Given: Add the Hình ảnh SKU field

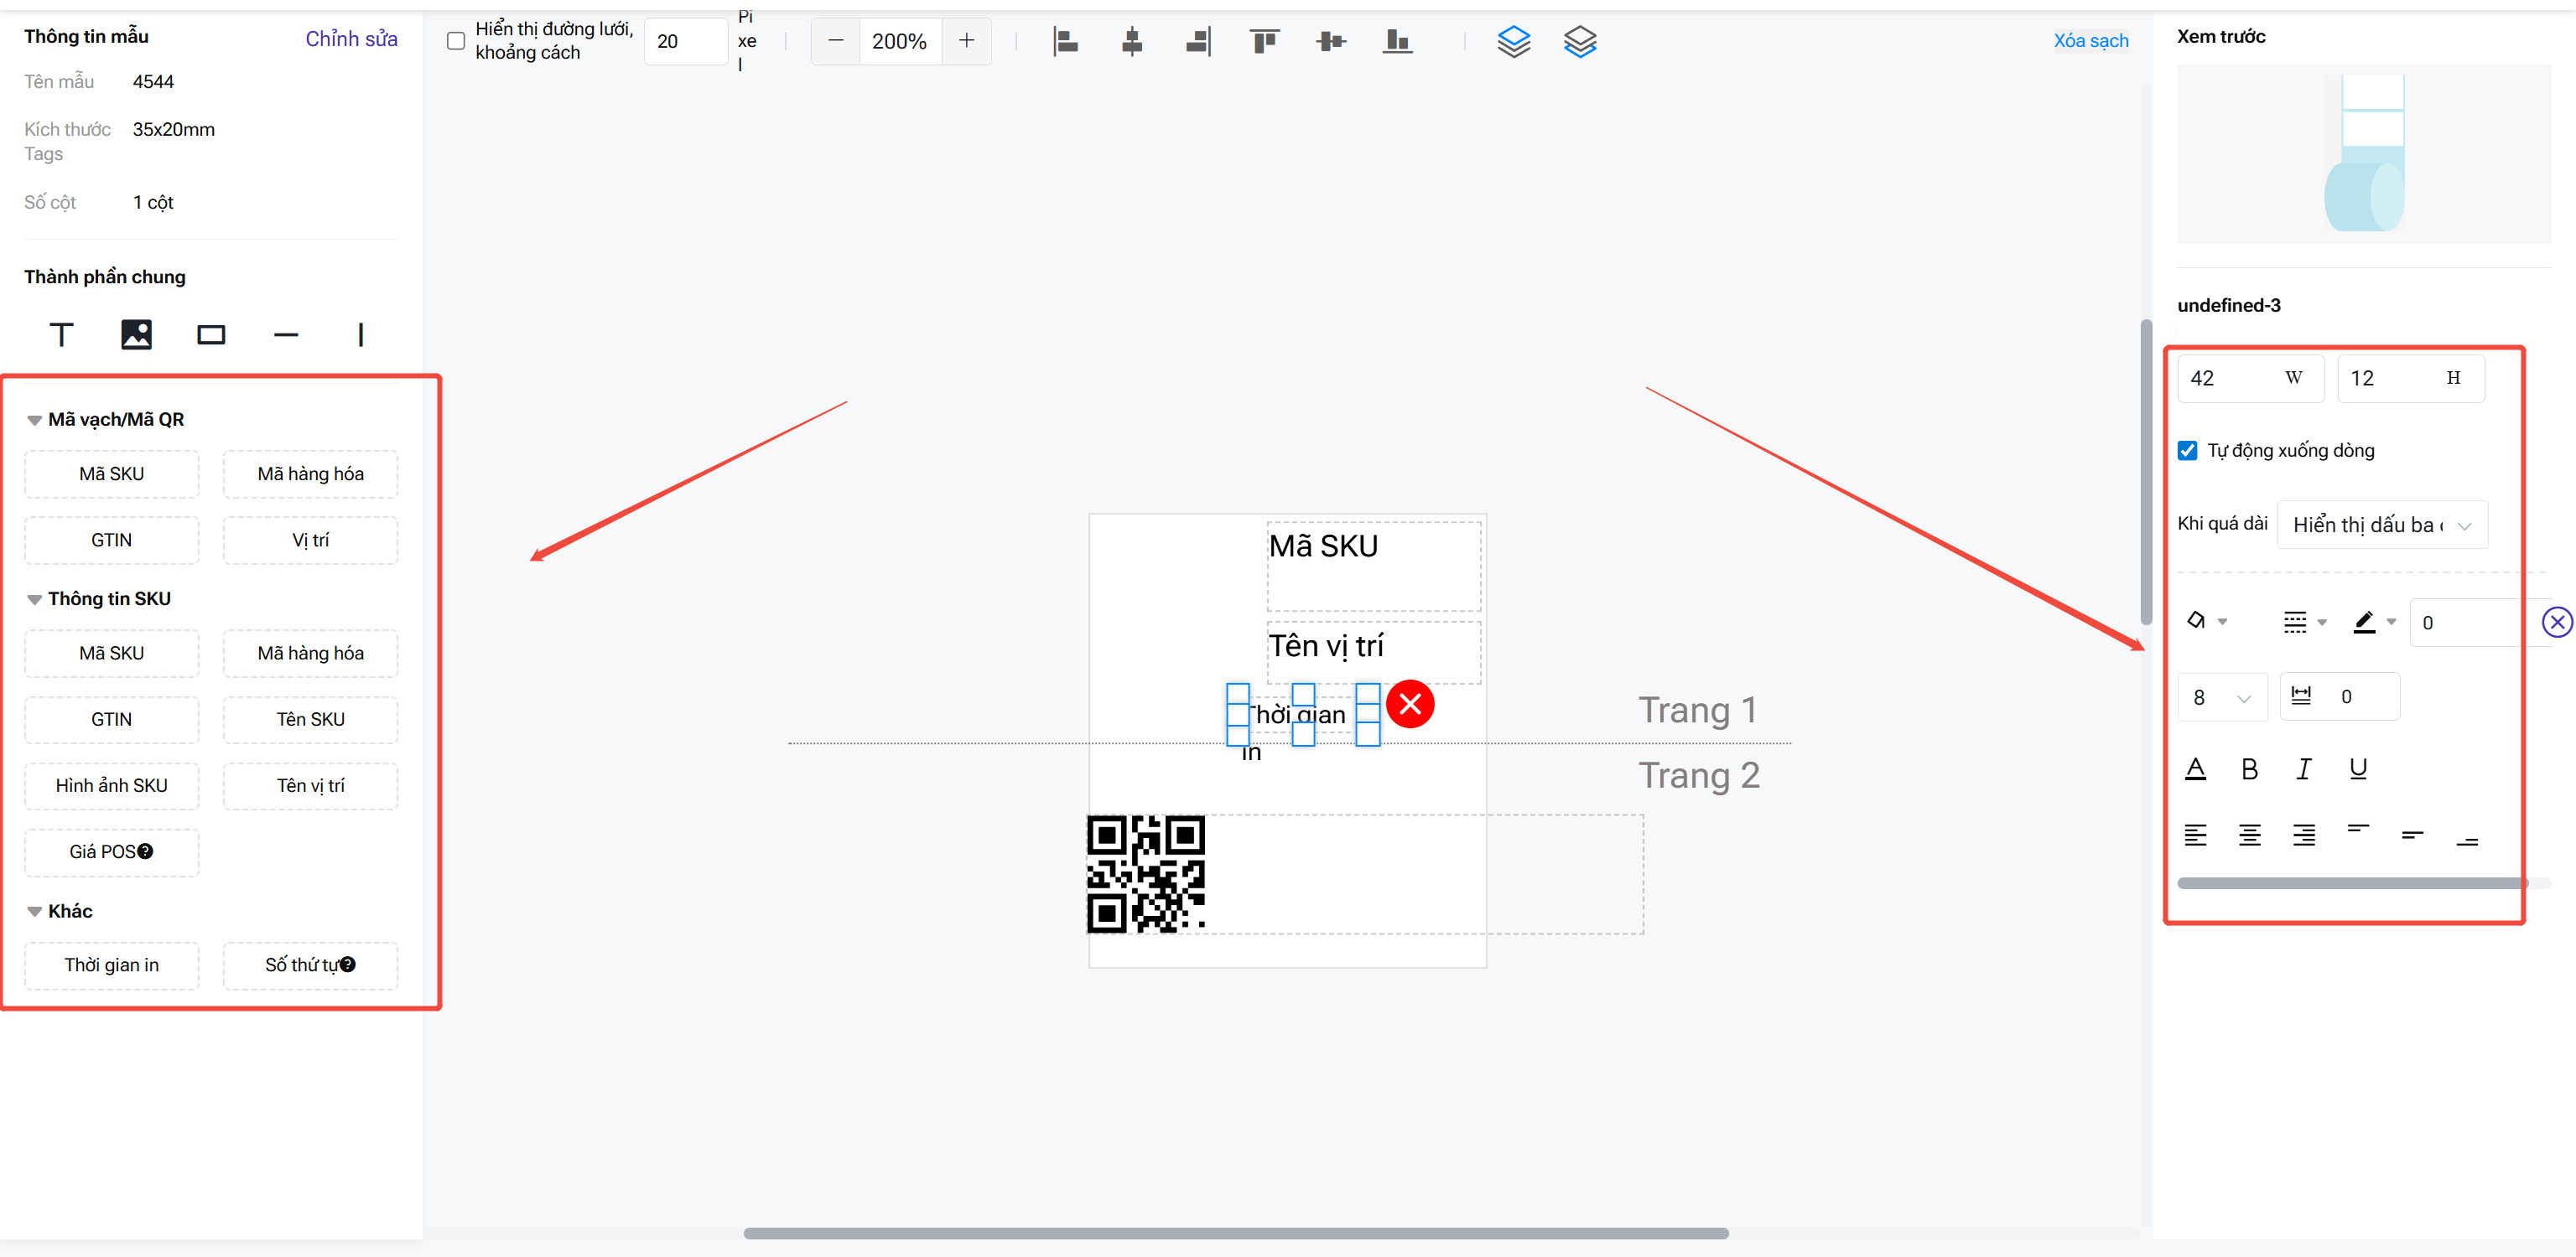Looking at the screenshot, I should (x=111, y=785).
